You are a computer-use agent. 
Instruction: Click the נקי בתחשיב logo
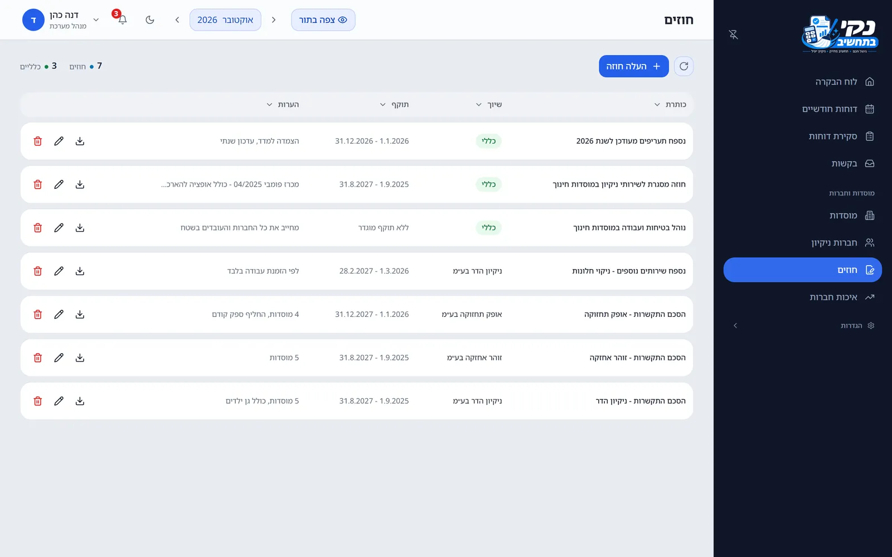click(840, 35)
